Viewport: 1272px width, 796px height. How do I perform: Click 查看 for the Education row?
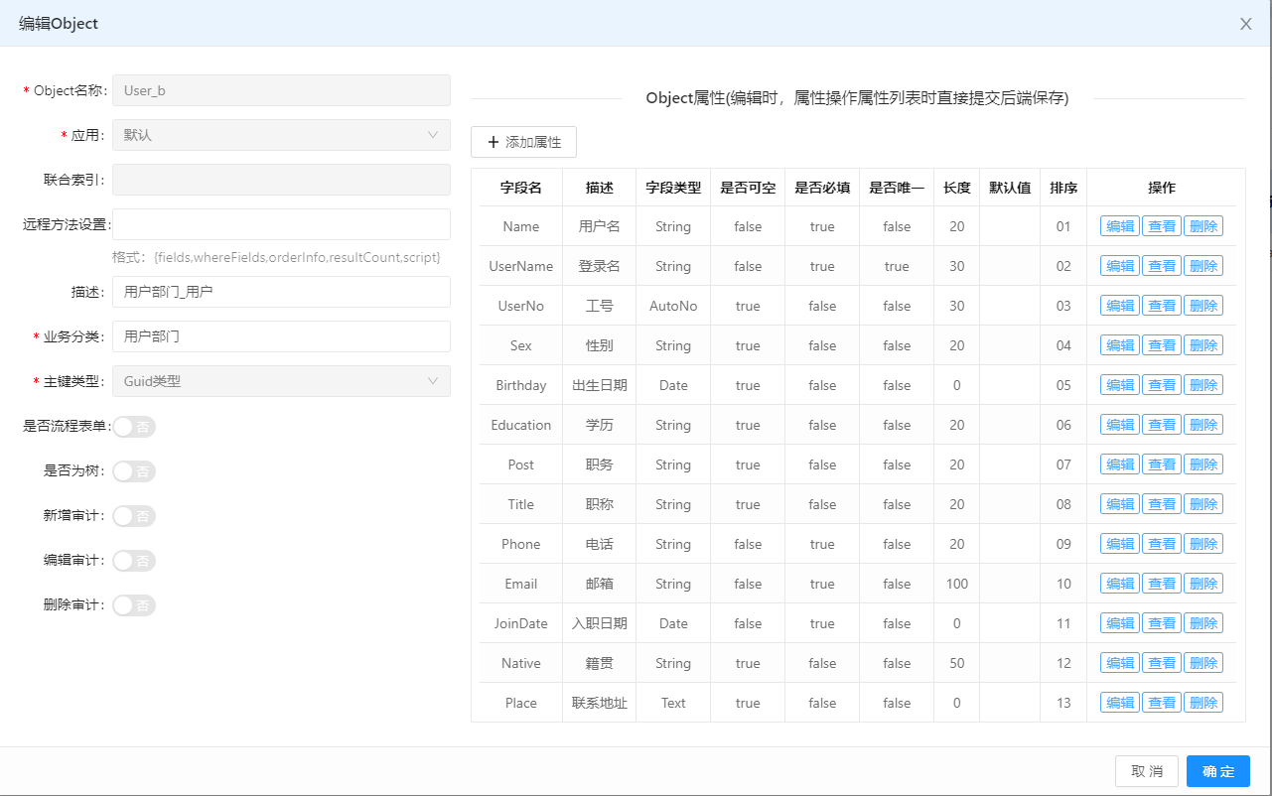pos(1162,425)
